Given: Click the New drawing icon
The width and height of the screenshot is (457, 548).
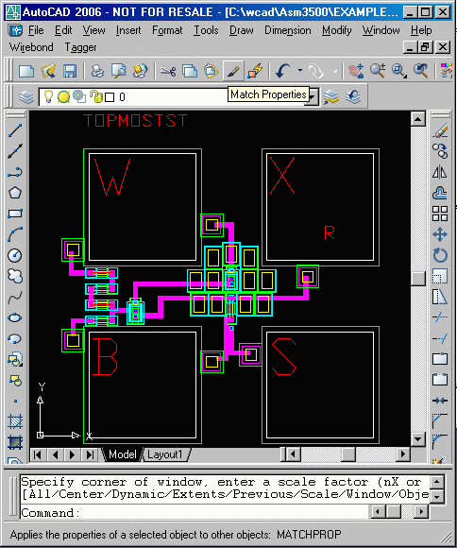Looking at the screenshot, I should [26, 71].
